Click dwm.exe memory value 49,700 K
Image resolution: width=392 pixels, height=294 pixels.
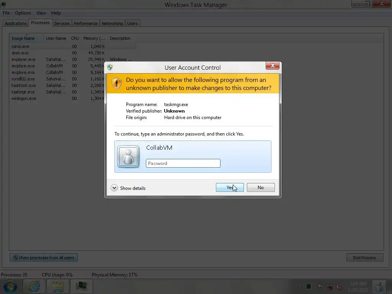pos(96,53)
